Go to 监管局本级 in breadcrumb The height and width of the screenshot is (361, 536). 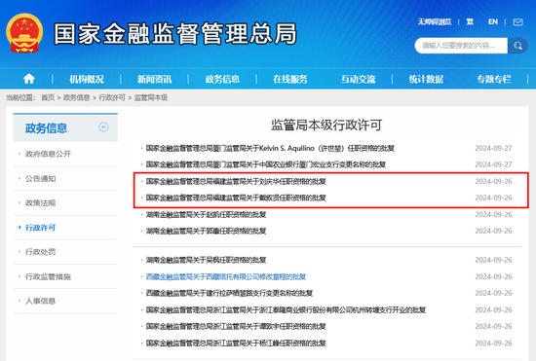[151, 98]
